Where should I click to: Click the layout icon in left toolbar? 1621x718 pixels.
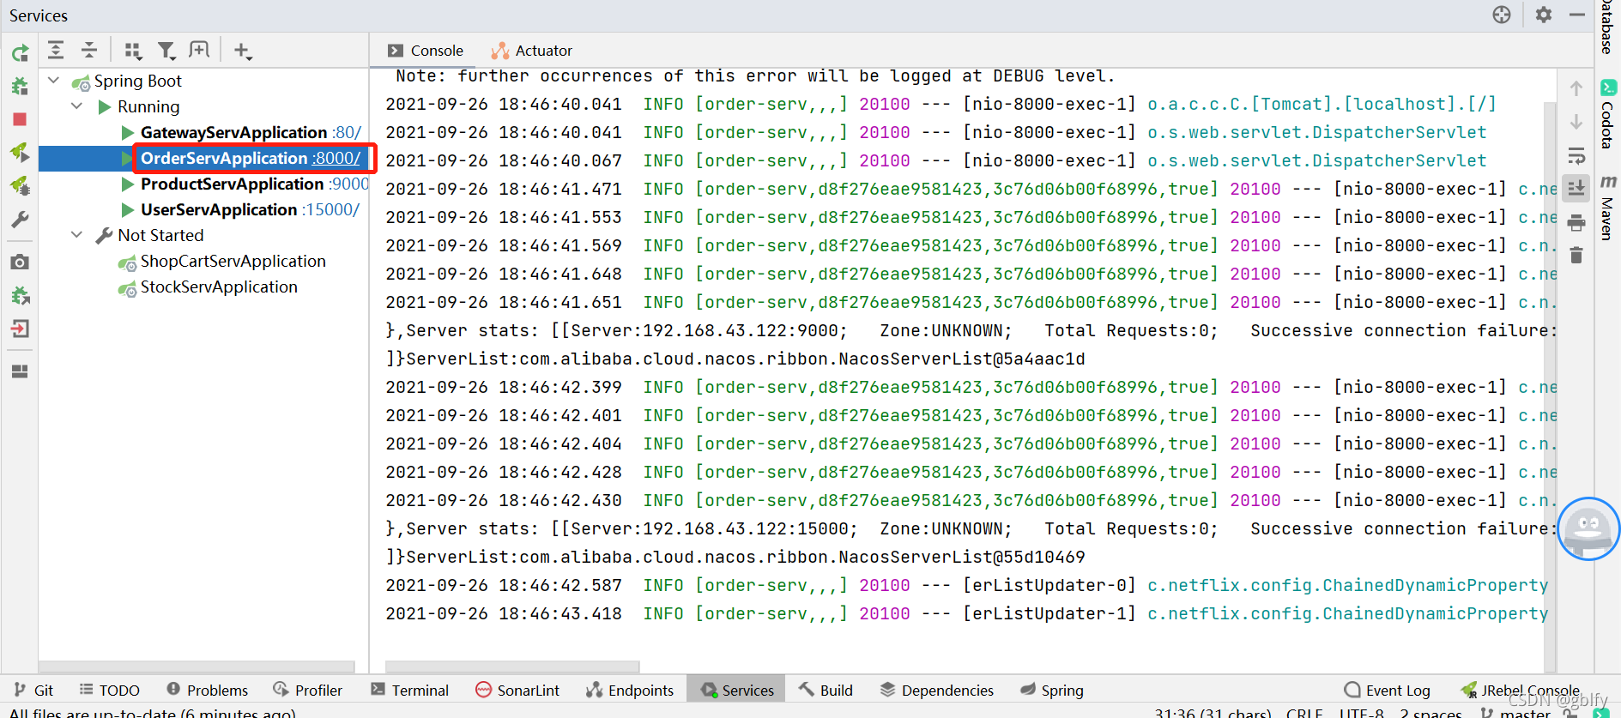[20, 371]
